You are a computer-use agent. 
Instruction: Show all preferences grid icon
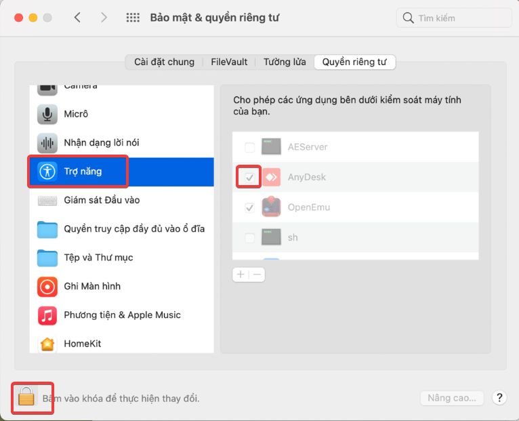click(x=133, y=18)
